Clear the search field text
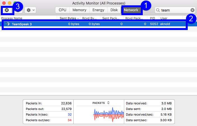This screenshot has width=197, height=126. click(193, 10)
